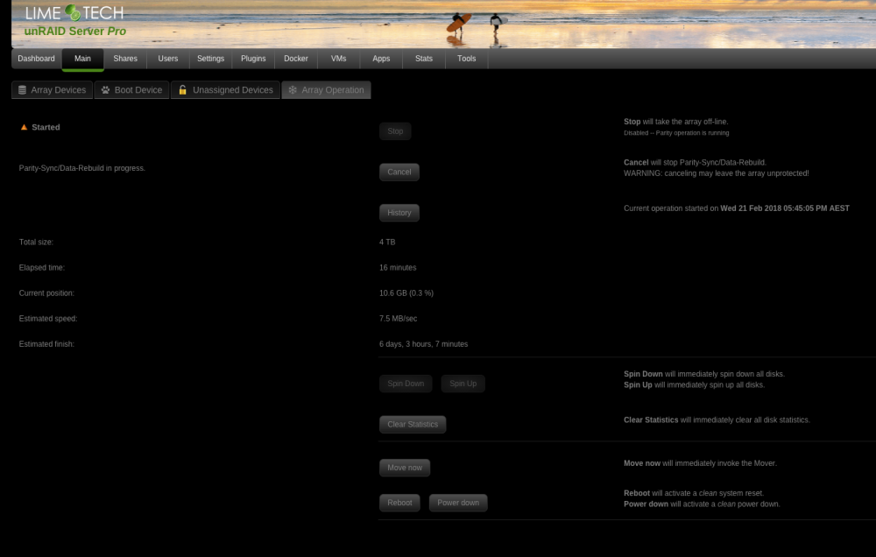
Task: Switch to the Boot Device tab
Action: (132, 90)
